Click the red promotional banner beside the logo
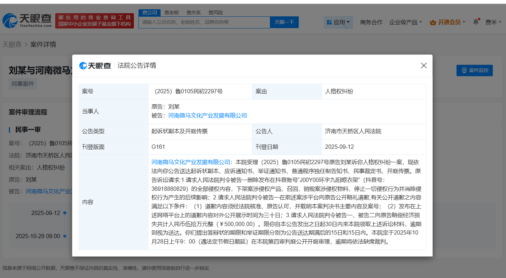 [x=94, y=20]
